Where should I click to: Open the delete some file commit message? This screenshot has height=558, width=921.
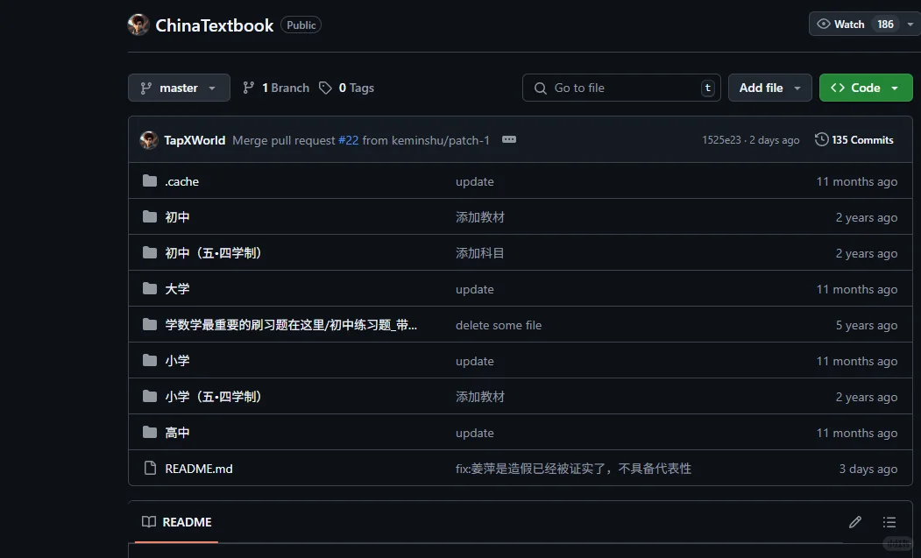click(x=499, y=325)
